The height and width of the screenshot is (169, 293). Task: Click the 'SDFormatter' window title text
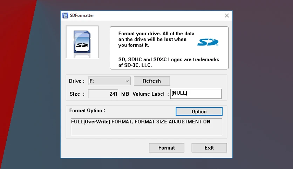point(82,15)
